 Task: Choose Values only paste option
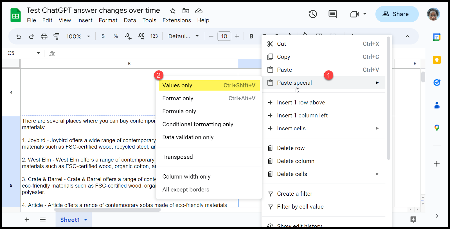[209, 85]
